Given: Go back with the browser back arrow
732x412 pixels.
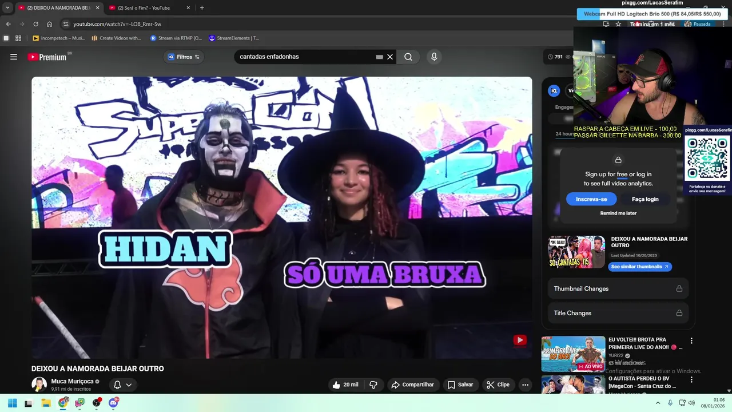Looking at the screenshot, I should pyautogui.click(x=8, y=24).
